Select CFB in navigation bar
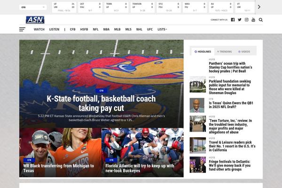This screenshot has width=282, height=188. [x=73, y=29]
